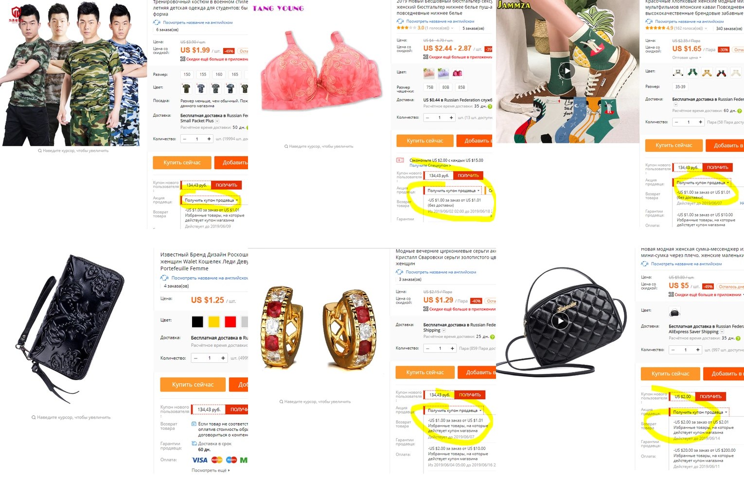Screen dimensions: 744x496
Task: Click ПОЛУЧИТЬ next to the US $2.00 coupon
Action: (710, 397)
